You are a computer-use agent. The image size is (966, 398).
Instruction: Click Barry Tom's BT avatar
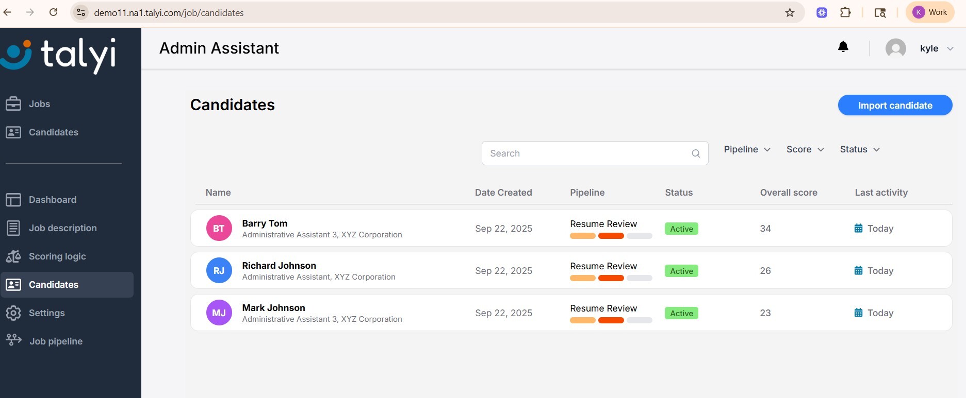(x=219, y=228)
